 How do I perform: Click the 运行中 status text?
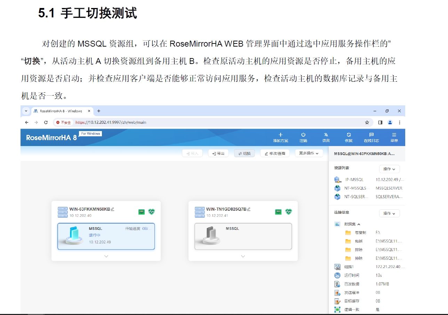tap(94, 235)
